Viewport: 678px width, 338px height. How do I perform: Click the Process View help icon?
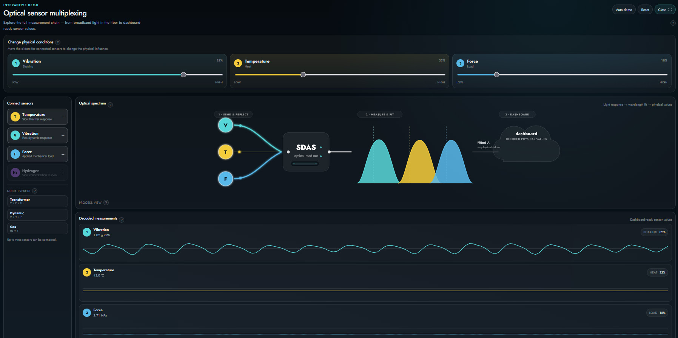(x=106, y=203)
